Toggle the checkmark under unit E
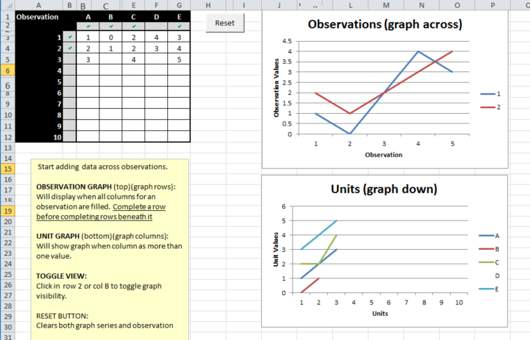 pos(179,26)
